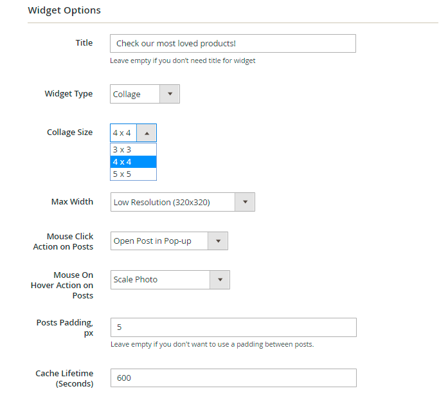Click the Widget Type label
Viewport: 439px width, 402px height.
(69, 94)
